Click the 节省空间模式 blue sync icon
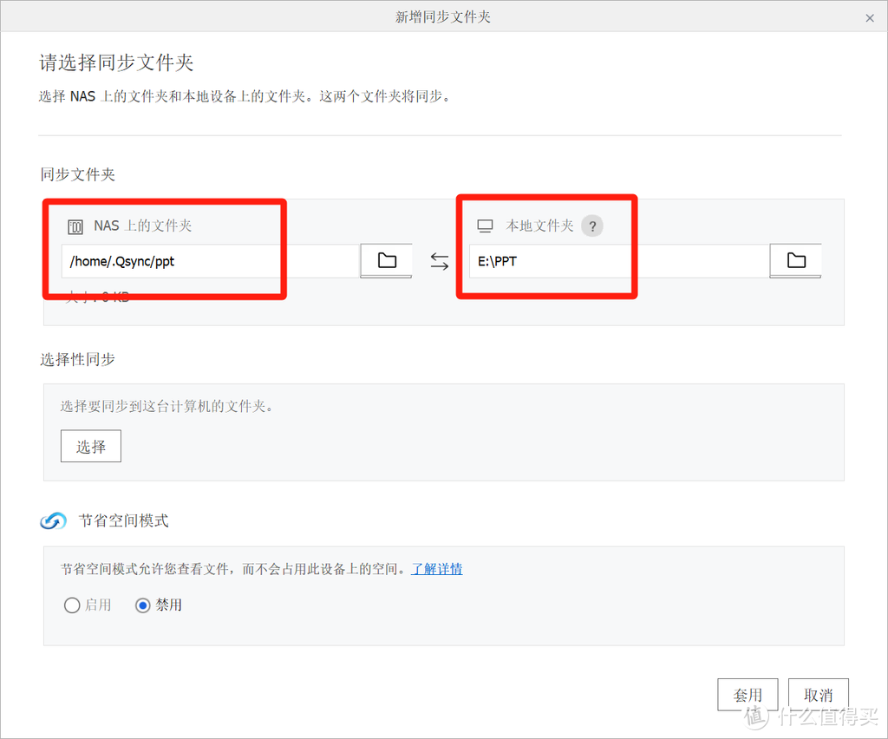Image resolution: width=888 pixels, height=739 pixels. [x=53, y=520]
